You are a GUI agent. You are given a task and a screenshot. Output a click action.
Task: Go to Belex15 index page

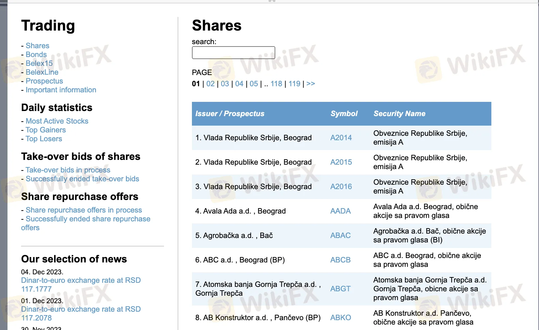[39, 63]
